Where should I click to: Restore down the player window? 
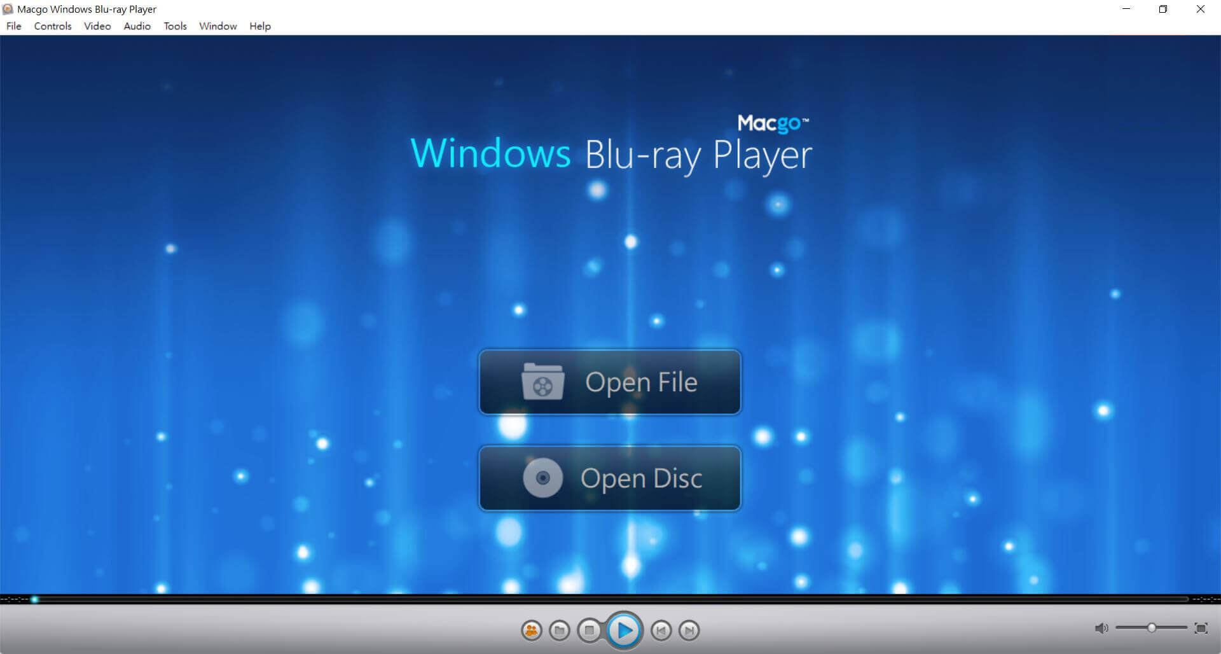[1163, 9]
